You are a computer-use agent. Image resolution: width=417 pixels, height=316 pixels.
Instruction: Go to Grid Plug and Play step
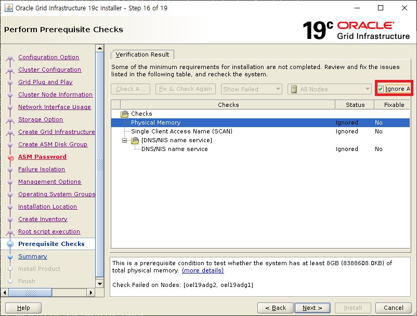[x=45, y=83]
